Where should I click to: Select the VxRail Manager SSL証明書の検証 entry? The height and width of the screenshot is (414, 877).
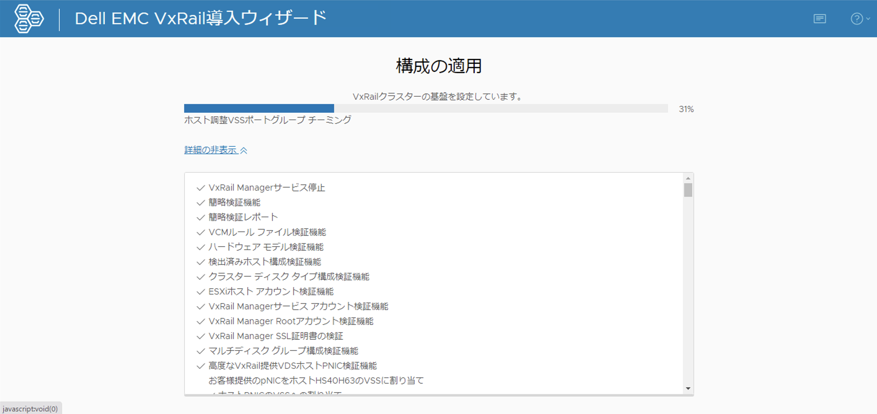[x=276, y=336]
